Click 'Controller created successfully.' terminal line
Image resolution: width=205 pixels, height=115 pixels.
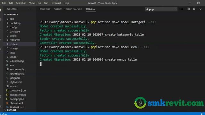pos(68,43)
